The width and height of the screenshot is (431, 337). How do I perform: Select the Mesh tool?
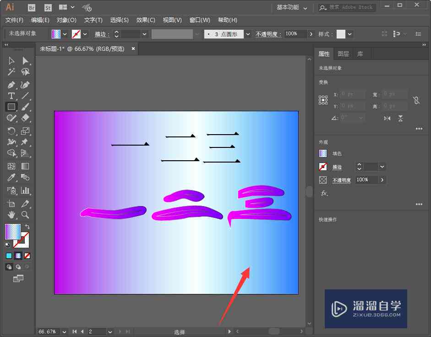point(11,166)
